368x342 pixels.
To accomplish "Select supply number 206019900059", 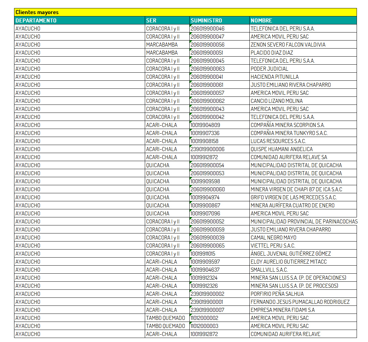I will click(x=220, y=229).
